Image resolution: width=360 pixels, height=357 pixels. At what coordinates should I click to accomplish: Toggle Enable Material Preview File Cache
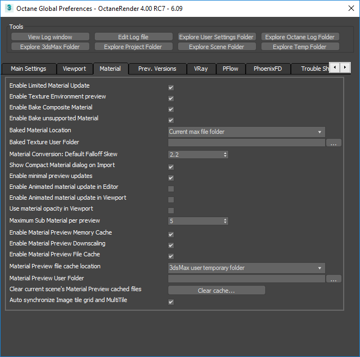pos(171,256)
